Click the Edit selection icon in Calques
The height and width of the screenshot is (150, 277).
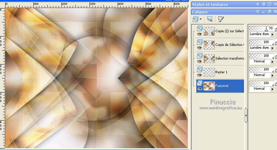coord(221,19)
